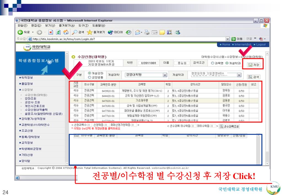Click the browser Back arrow icon
This screenshot has height=195, width=282.
click(20, 32)
